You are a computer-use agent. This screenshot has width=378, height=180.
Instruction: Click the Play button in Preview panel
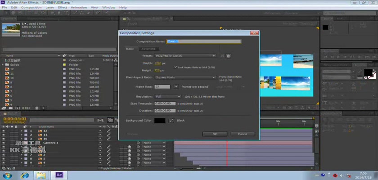[x=338, y=57]
